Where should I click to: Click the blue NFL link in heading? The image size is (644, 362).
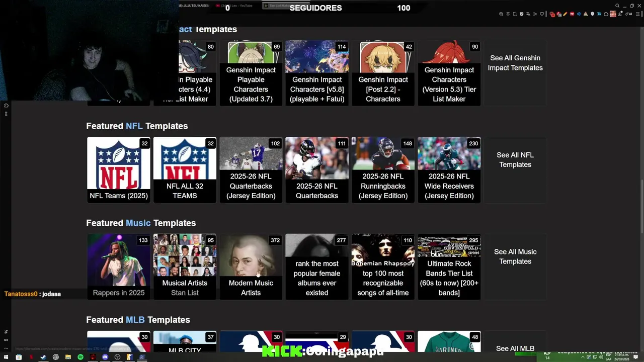pos(134,126)
